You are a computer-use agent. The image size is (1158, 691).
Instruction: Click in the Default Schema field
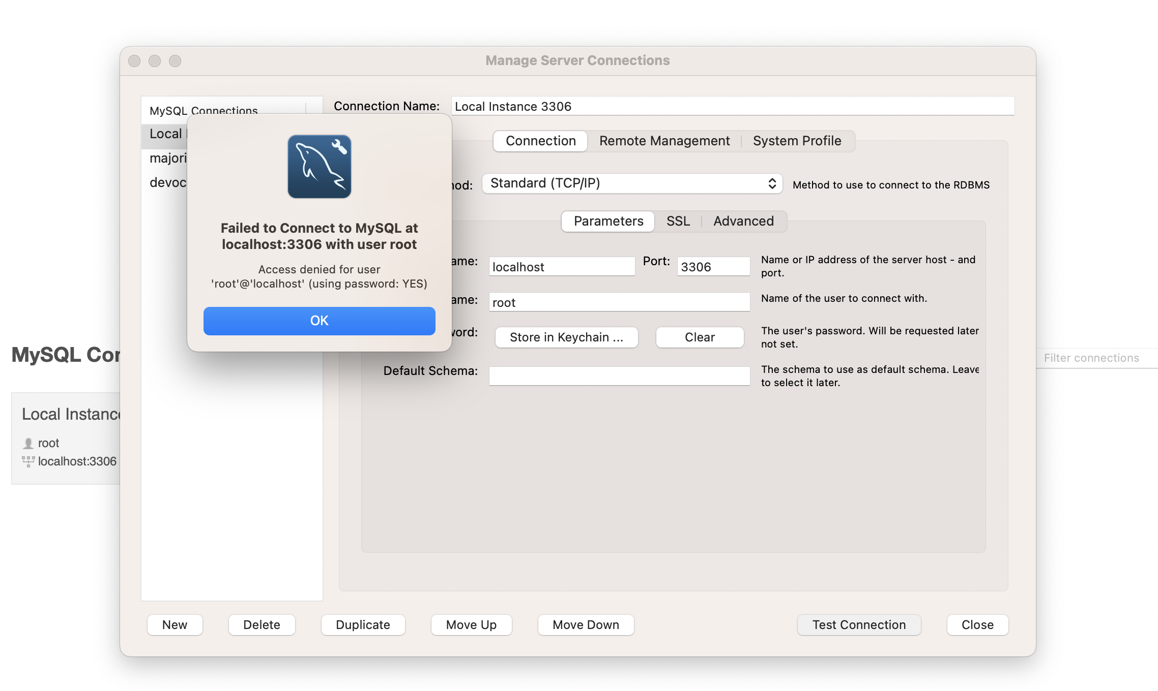[x=619, y=376]
